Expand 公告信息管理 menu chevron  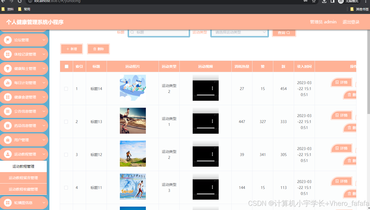pos(44,111)
